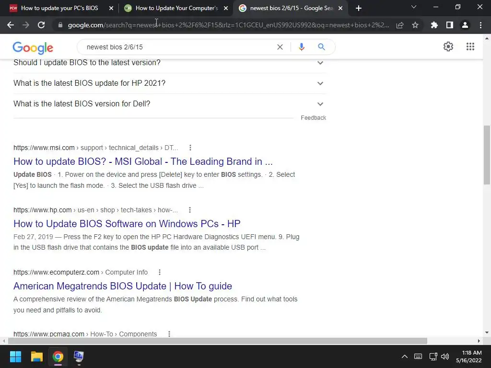This screenshot has height=368, width=491.
Task: Open Google quick settings gear
Action: click(x=448, y=46)
